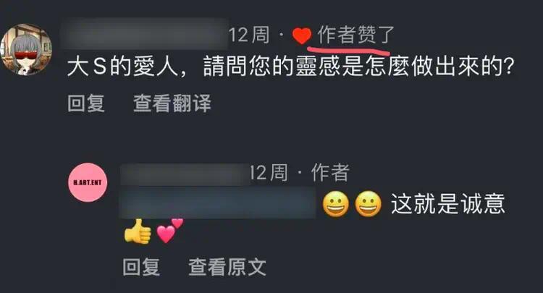Tap the 12周 timestamp on the top comment
Image resolution: width=543 pixels, height=293 pixels.
pos(248,35)
